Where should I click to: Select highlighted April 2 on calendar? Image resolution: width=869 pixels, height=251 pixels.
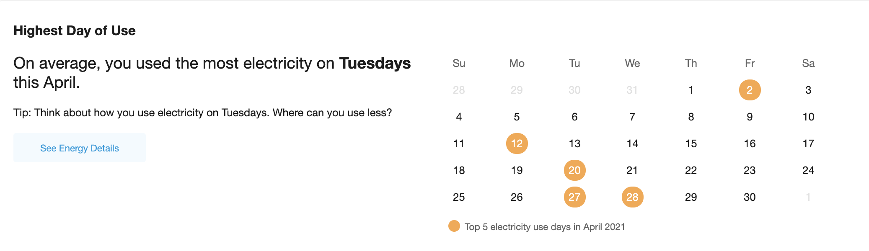coord(750,90)
